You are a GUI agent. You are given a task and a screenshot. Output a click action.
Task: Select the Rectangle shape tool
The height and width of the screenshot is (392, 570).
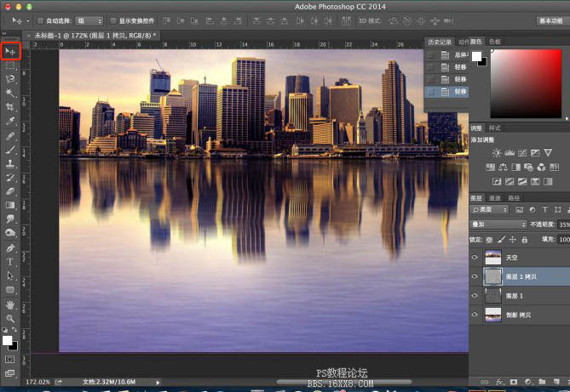click(10, 290)
